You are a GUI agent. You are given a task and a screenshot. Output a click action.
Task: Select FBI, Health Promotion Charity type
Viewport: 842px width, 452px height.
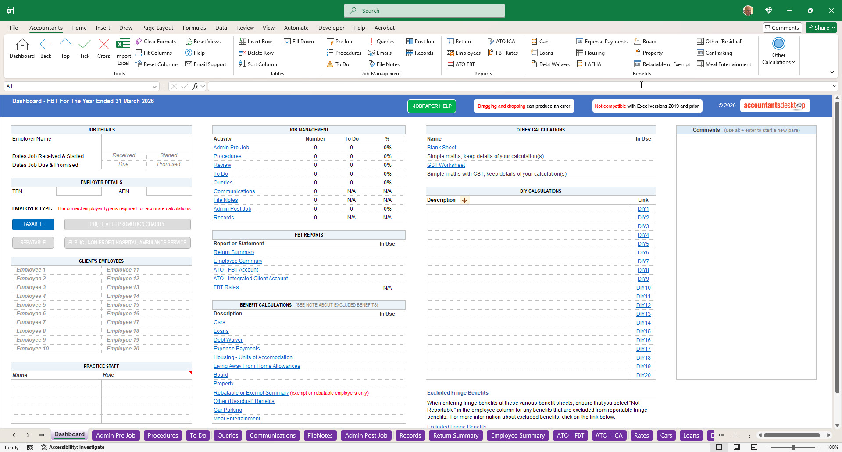point(127,224)
